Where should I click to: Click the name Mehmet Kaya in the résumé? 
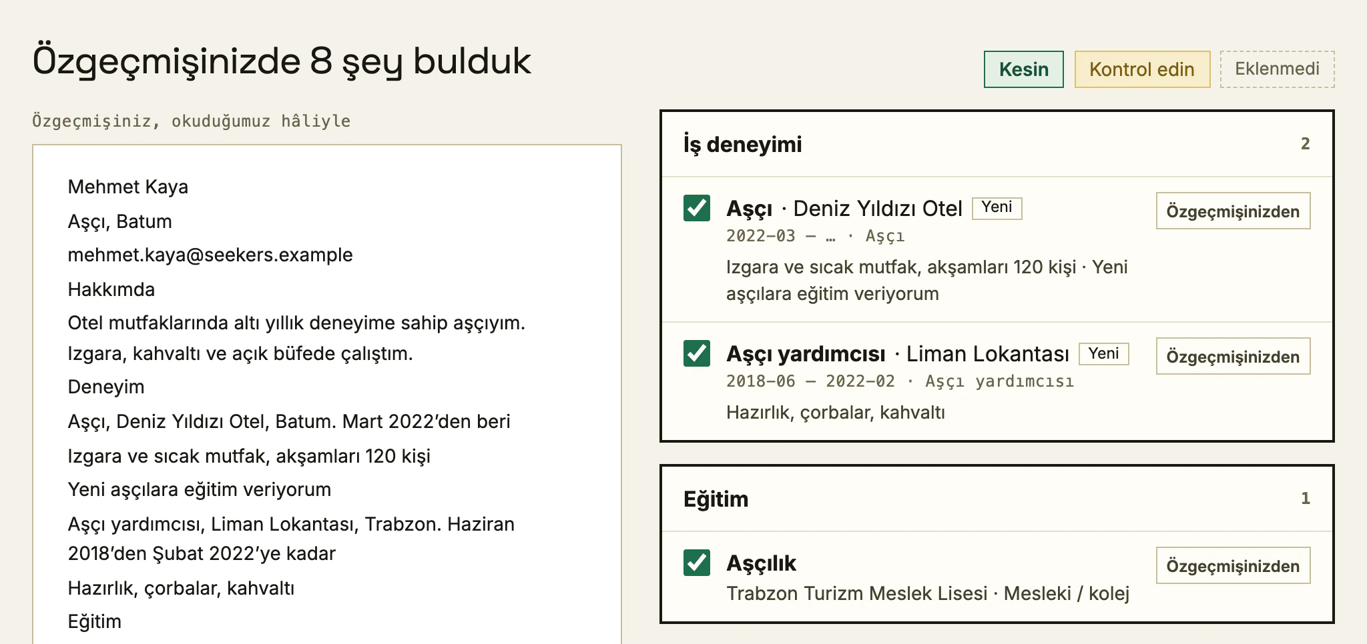[x=128, y=187]
